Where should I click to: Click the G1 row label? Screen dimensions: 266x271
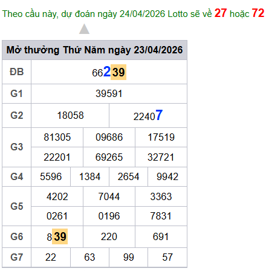[x=17, y=93]
